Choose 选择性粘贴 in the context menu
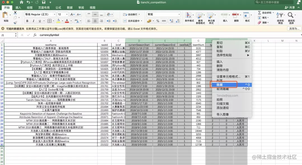Viewport: 302px width, 165px height. 232,55
